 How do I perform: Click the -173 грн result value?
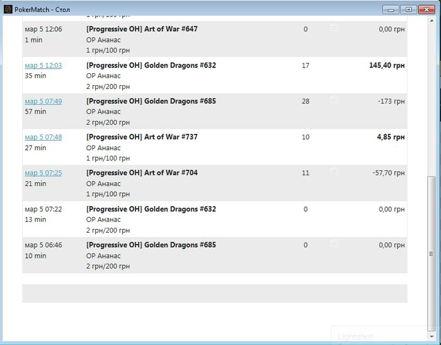[x=391, y=102]
